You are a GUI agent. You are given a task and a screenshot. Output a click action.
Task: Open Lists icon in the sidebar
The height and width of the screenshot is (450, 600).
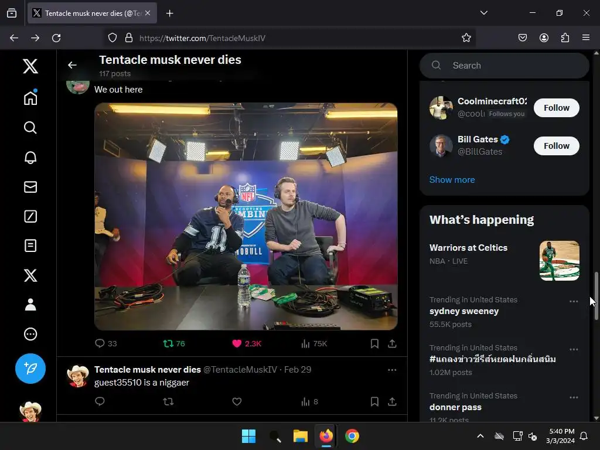pyautogui.click(x=30, y=246)
